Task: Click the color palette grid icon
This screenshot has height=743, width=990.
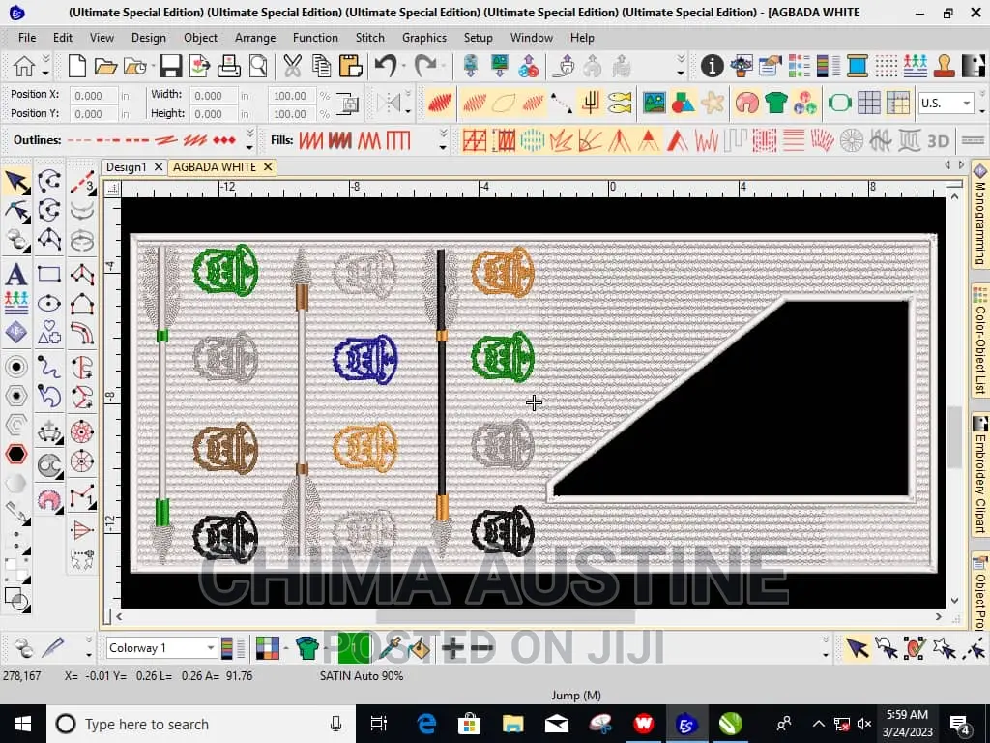Action: point(268,647)
